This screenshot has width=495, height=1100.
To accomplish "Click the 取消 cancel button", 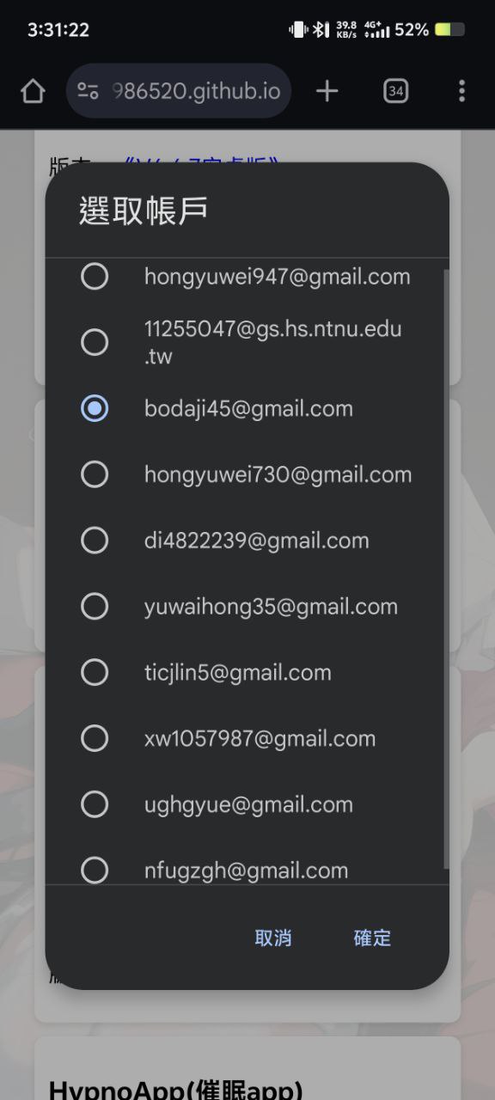I will click(x=273, y=938).
